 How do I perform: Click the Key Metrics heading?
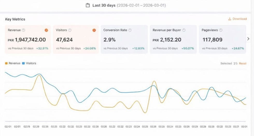pos(15,19)
